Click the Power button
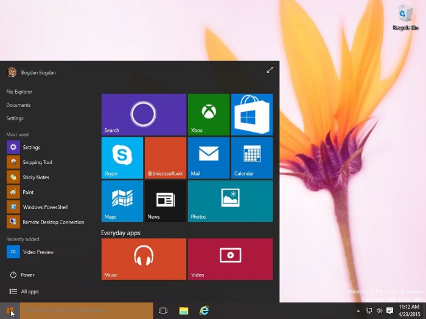 click(22, 275)
